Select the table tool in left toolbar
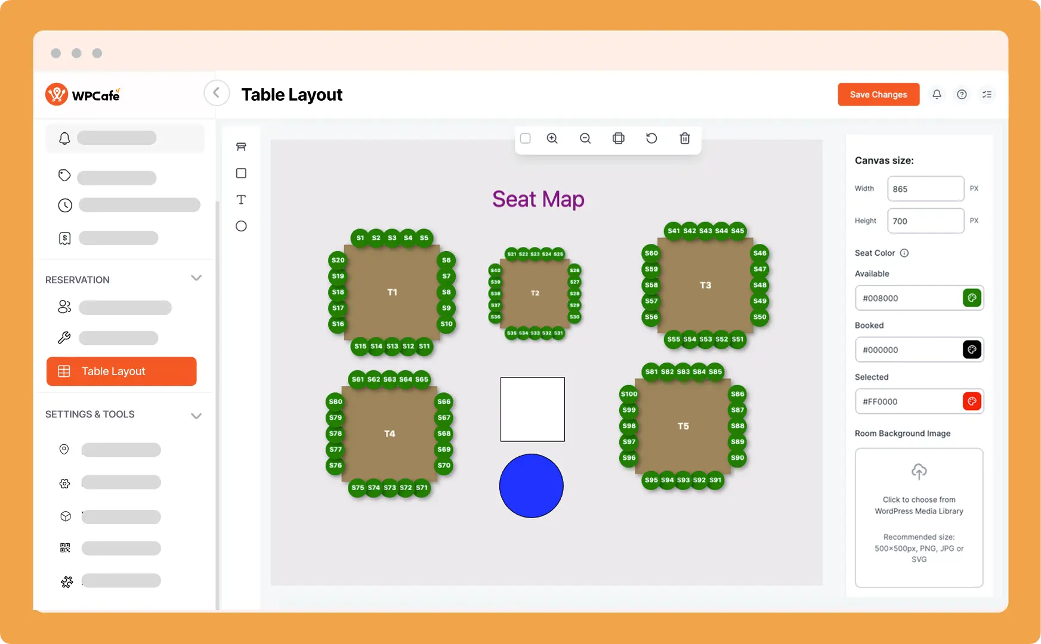The width and height of the screenshot is (1041, 644). (241, 147)
